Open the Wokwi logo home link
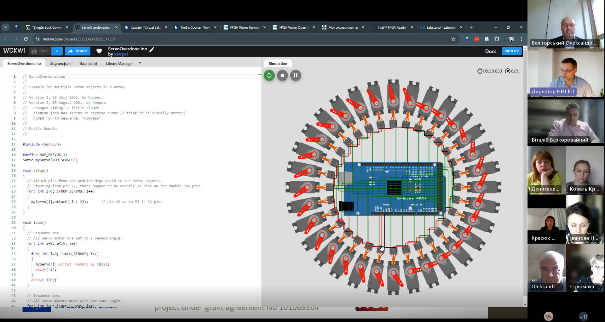605x322 pixels. click(14, 51)
